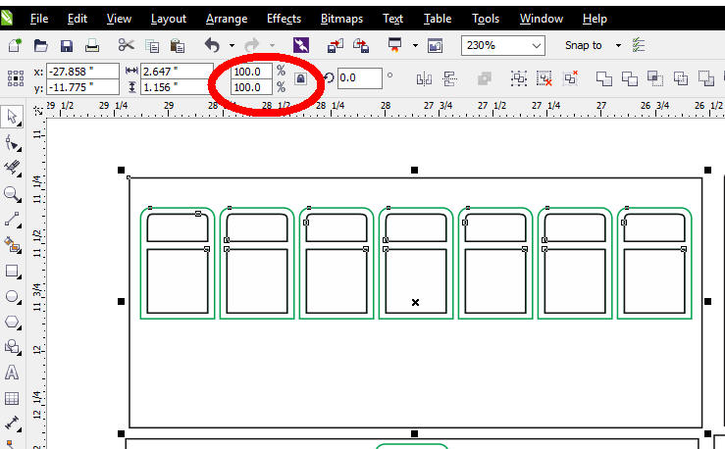
Task: Select the Polygon tool
Action: click(x=13, y=322)
